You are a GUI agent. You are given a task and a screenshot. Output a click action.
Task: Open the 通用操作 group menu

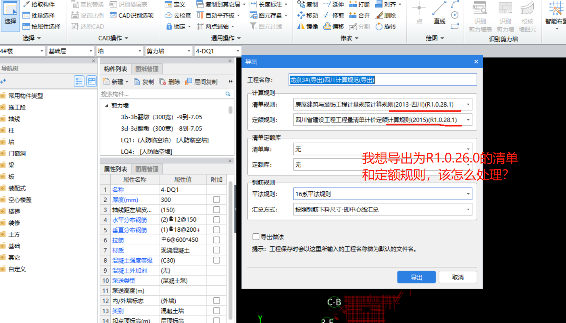click(x=226, y=38)
